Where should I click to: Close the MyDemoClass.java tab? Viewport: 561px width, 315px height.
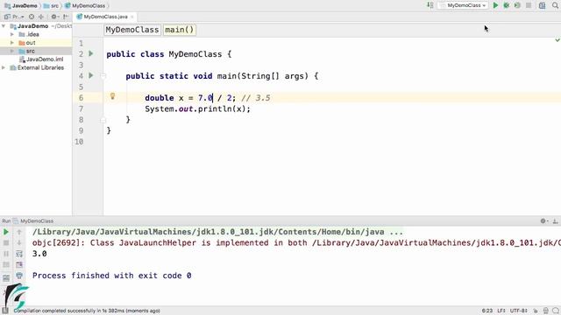click(x=132, y=17)
